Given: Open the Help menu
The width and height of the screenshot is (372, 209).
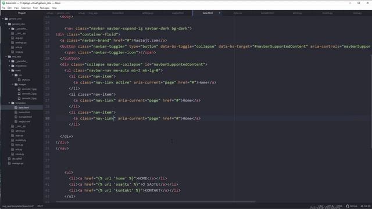Looking at the screenshot, I should 54,8.
